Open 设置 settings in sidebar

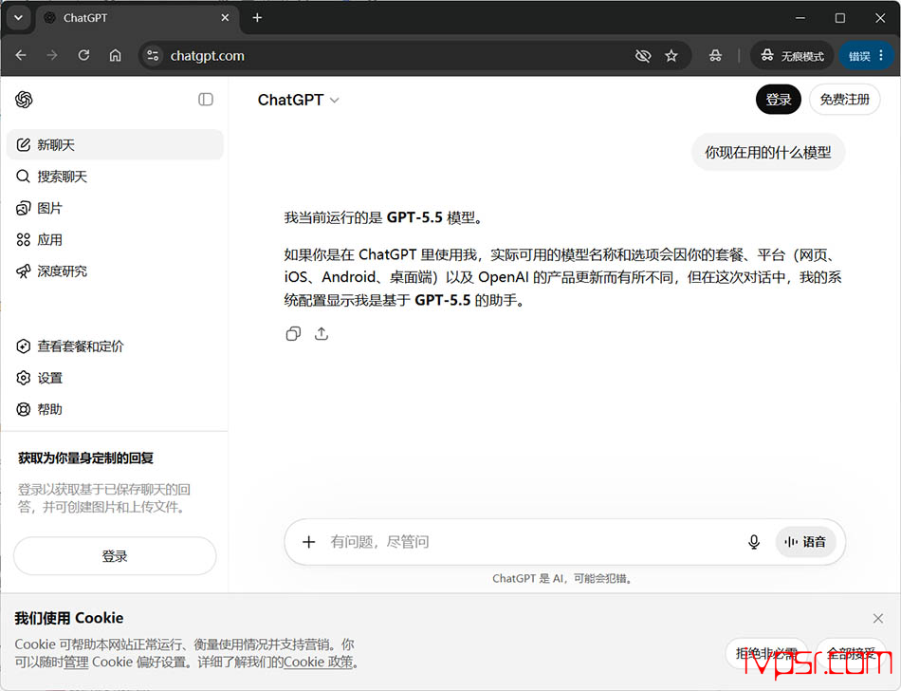(x=115, y=377)
